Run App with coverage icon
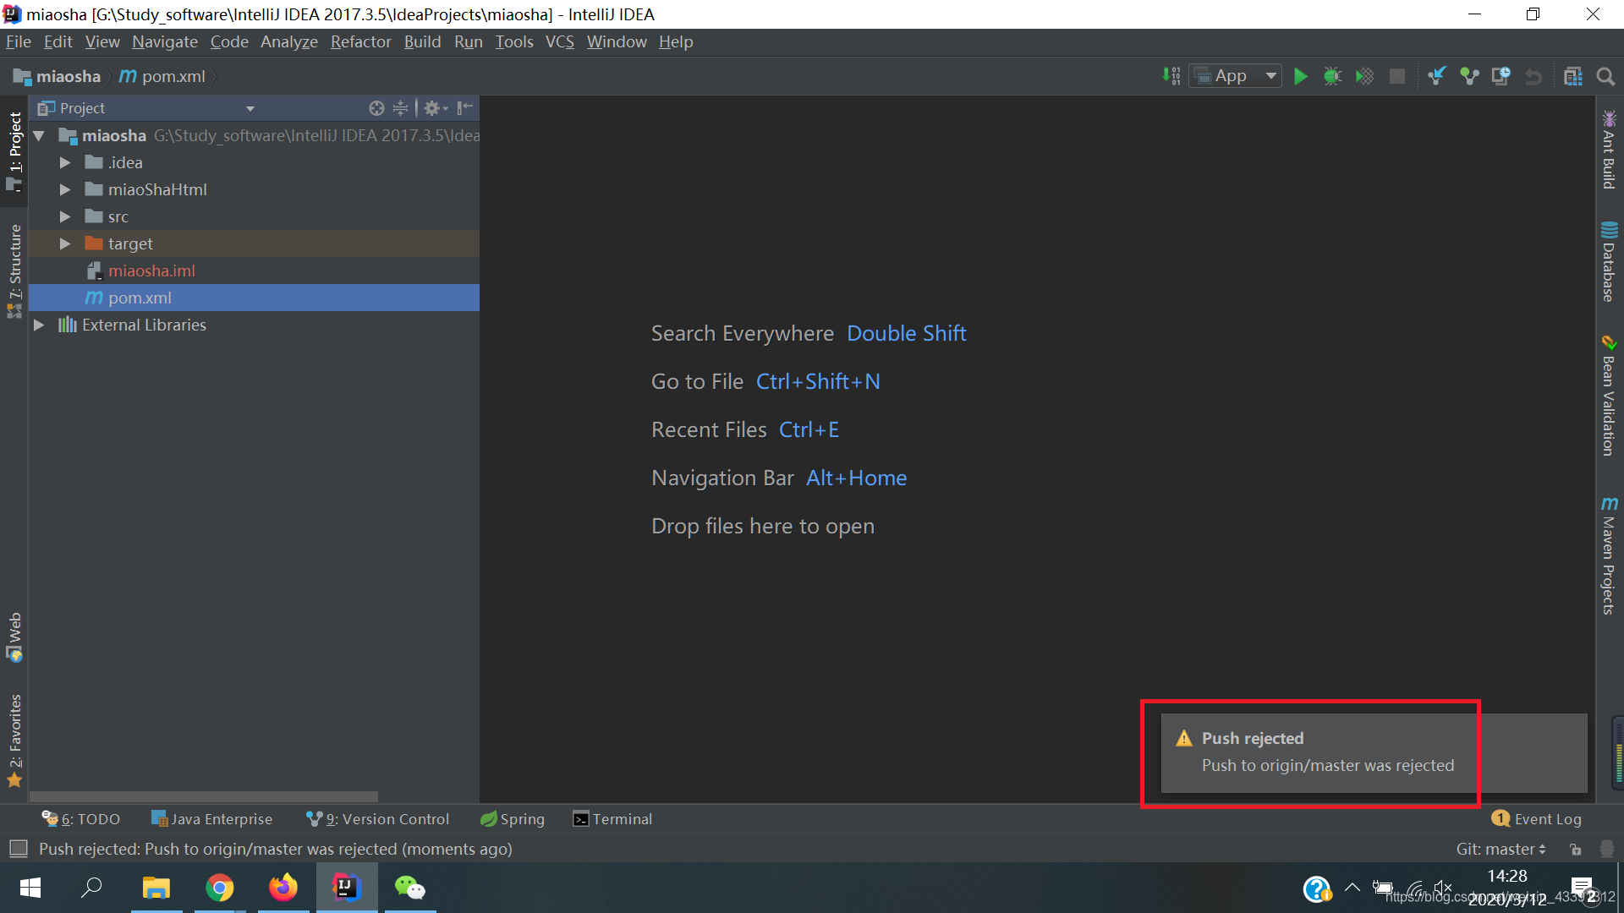 pos(1364,76)
